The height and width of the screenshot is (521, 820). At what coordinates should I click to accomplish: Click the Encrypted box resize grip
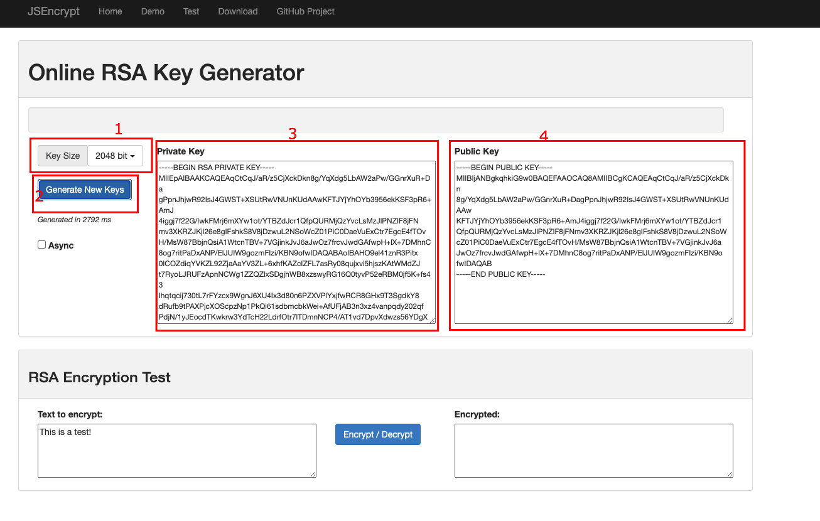tap(729, 473)
